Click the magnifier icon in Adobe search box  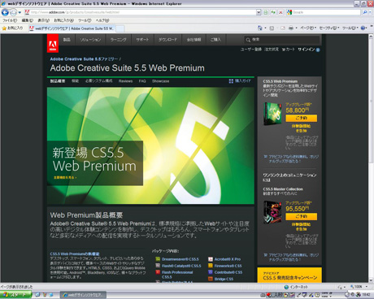(248, 40)
